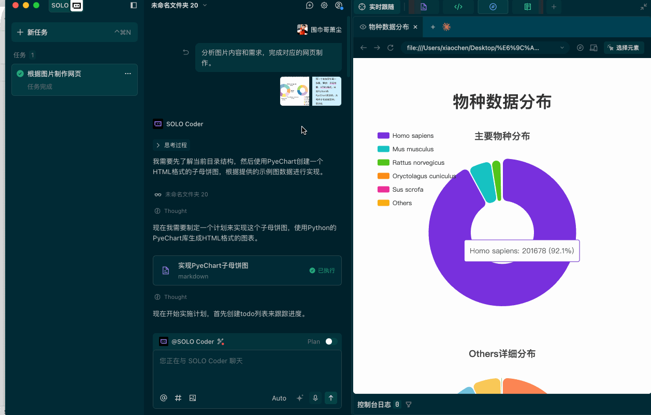Go forward in the preview browser

377,48
